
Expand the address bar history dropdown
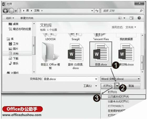point(92,11)
